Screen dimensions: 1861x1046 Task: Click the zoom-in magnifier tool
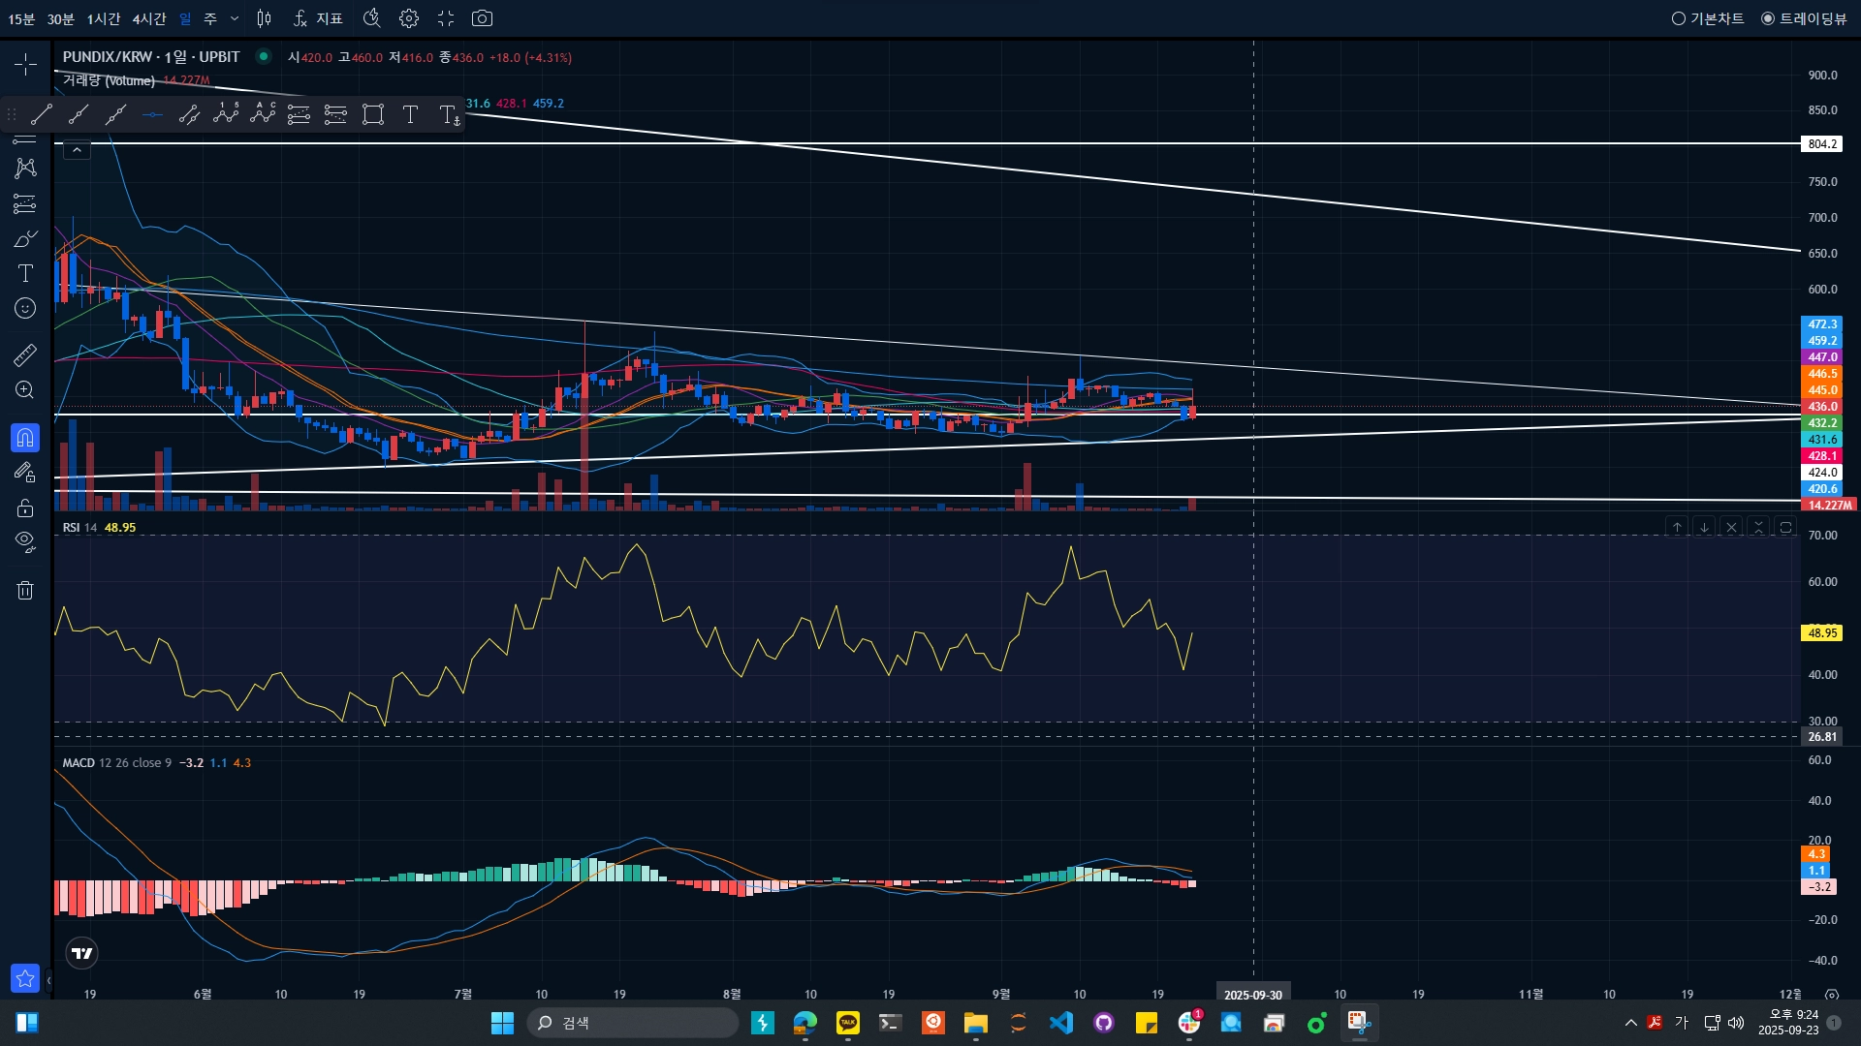(x=25, y=390)
